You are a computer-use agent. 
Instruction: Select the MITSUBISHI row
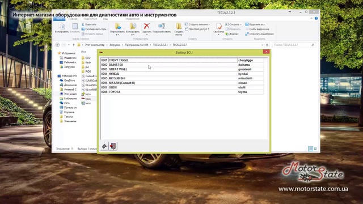[x=182, y=78]
